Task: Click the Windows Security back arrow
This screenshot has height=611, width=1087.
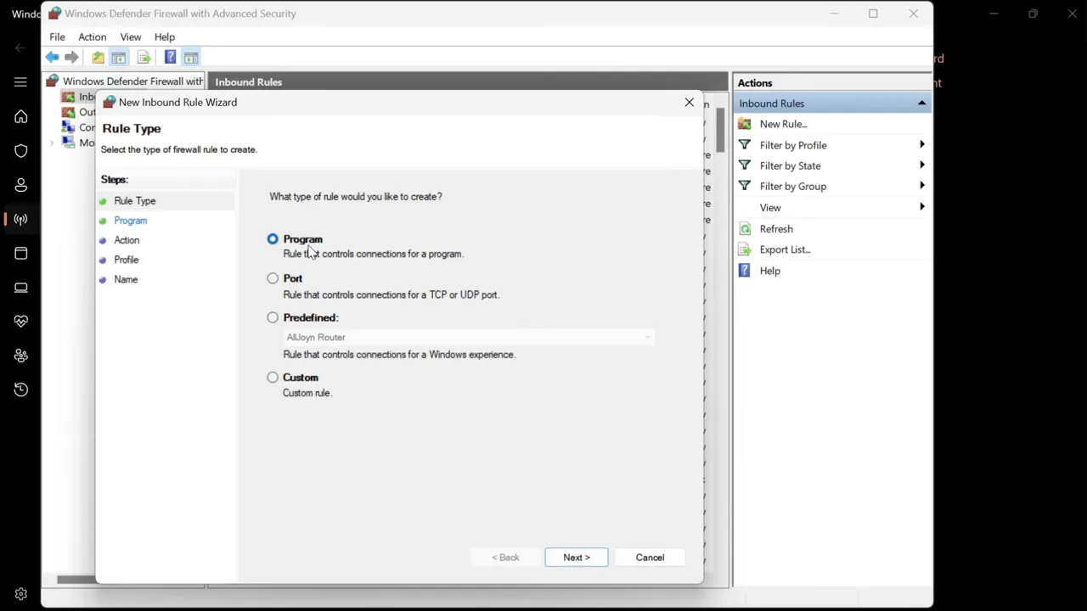Action: [x=20, y=48]
